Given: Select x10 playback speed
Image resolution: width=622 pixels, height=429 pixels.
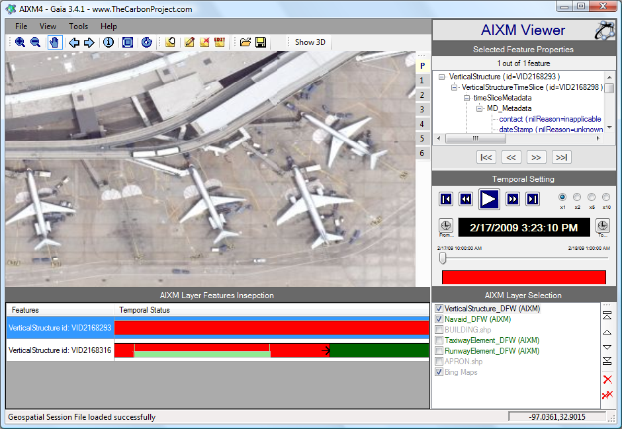Looking at the screenshot, I should click(606, 197).
